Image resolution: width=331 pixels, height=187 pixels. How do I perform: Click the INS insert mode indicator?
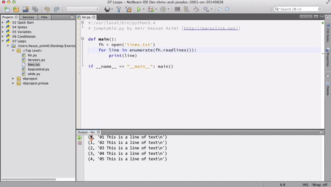(x=306, y=185)
